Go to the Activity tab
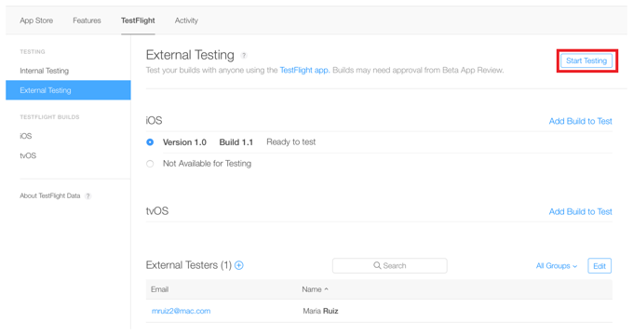633x335 pixels. click(x=186, y=20)
